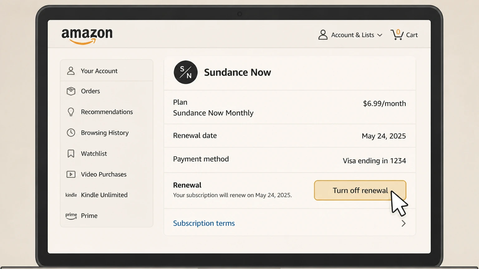Click Sundance Now Monthly plan name
Image resolution: width=479 pixels, height=269 pixels.
point(213,113)
